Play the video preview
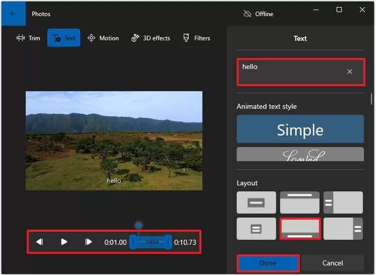This screenshot has height=276, width=376. coord(64,242)
